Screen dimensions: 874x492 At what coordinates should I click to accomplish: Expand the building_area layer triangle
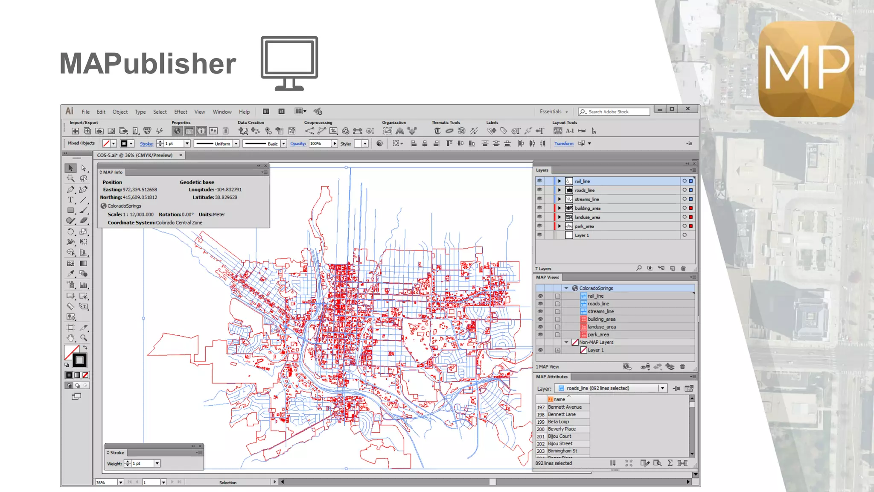tap(559, 208)
